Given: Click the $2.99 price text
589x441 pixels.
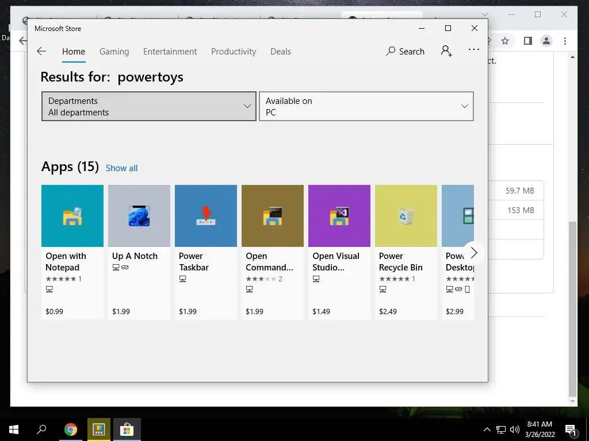Looking at the screenshot, I should pos(454,311).
